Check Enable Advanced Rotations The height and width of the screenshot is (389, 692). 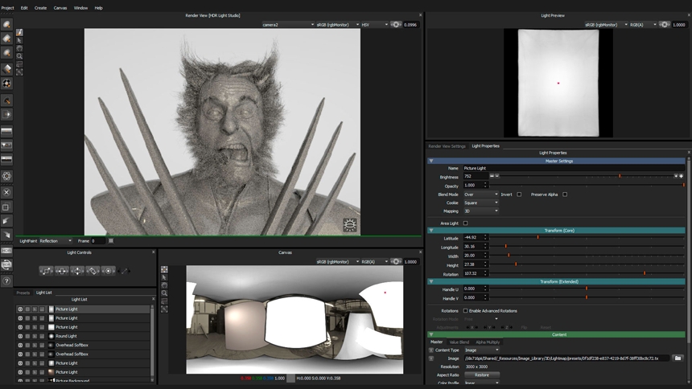click(x=465, y=311)
